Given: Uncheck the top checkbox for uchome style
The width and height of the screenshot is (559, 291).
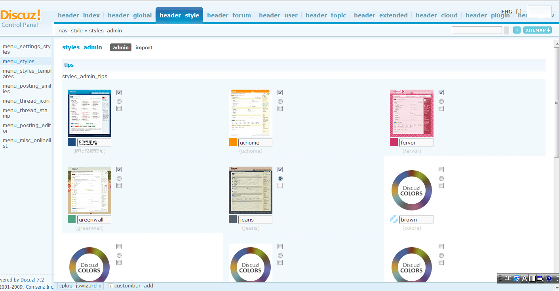Looking at the screenshot, I should pyautogui.click(x=280, y=92).
